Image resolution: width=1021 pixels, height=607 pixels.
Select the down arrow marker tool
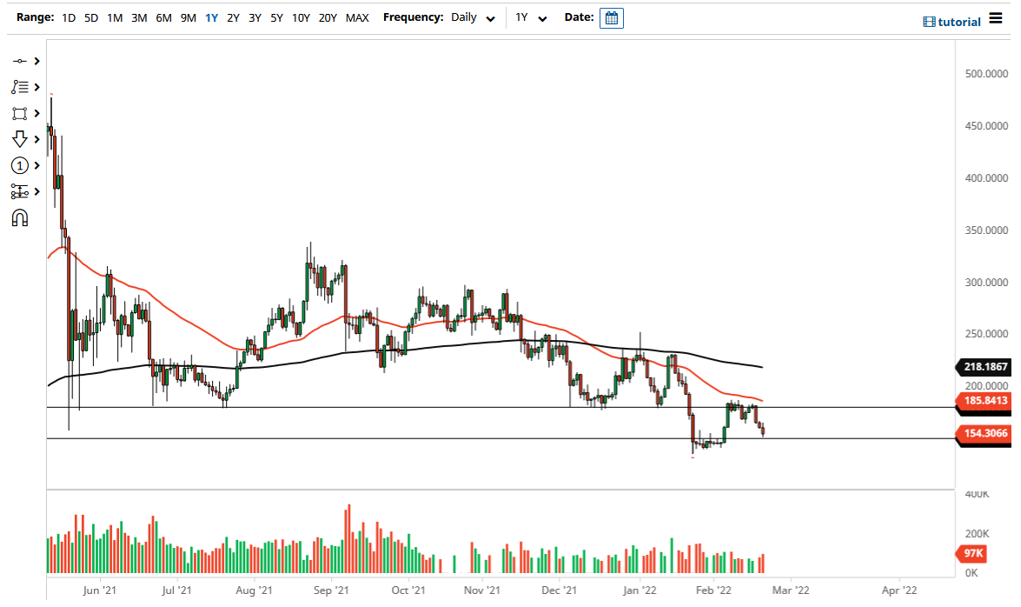tap(19, 139)
